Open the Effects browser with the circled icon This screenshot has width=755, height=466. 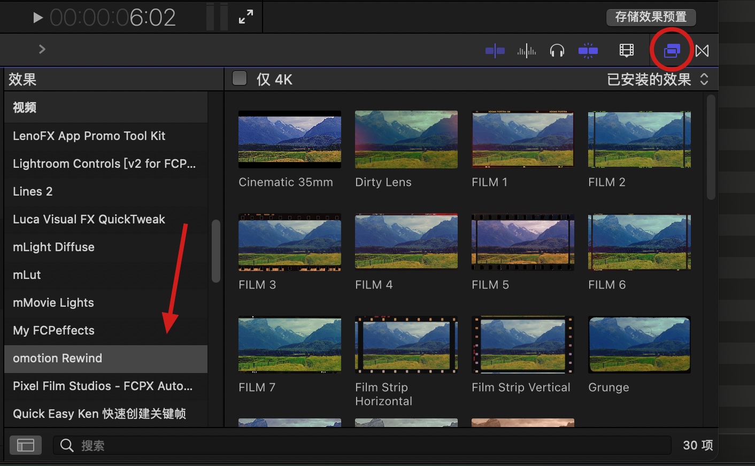pos(671,50)
